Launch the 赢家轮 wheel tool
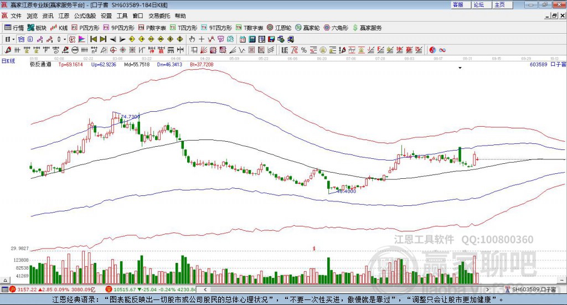 (x=307, y=28)
